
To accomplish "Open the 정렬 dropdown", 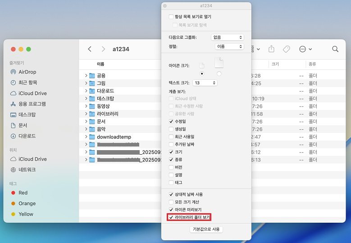I will click(x=229, y=46).
